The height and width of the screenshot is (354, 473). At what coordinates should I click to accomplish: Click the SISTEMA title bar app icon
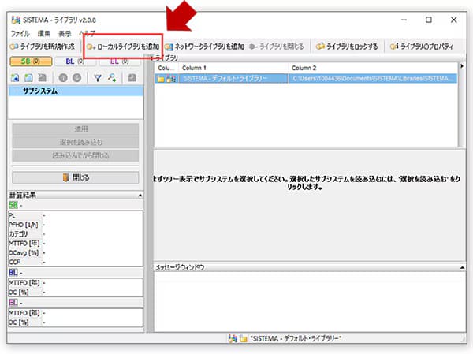[x=16, y=20]
